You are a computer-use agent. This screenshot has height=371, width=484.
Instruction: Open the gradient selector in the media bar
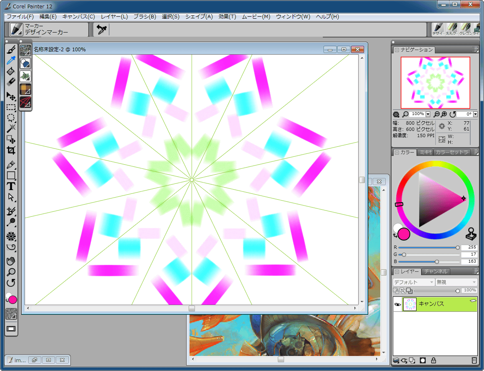coord(25,63)
